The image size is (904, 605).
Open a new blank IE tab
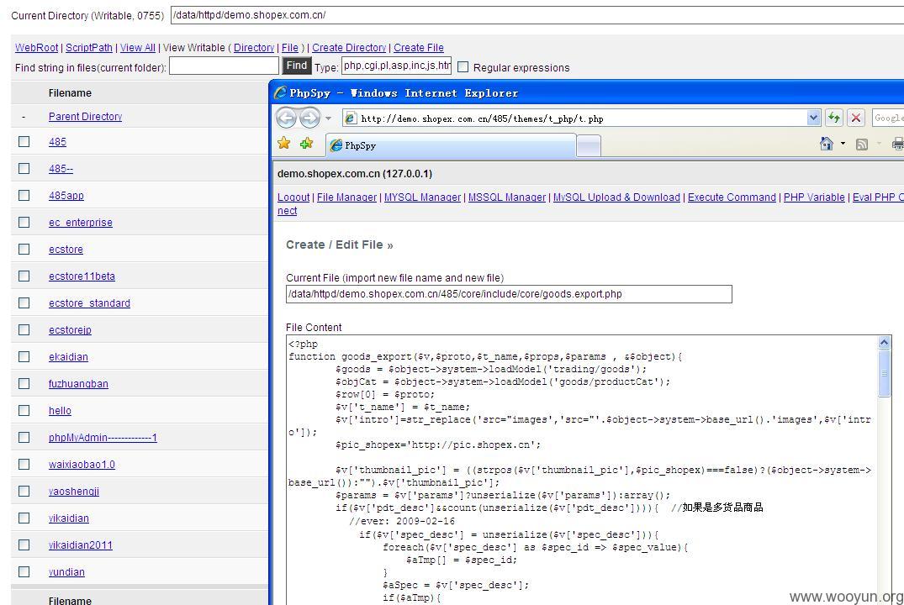click(x=589, y=145)
